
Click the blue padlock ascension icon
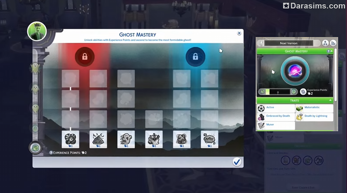195,57
